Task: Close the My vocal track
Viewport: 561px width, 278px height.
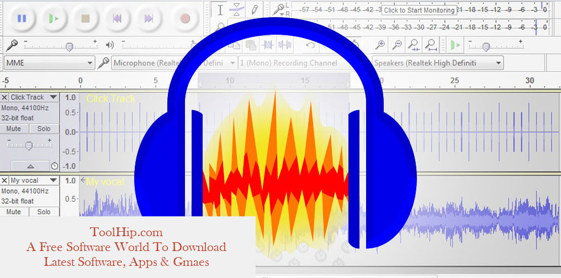Action: coord(4,180)
